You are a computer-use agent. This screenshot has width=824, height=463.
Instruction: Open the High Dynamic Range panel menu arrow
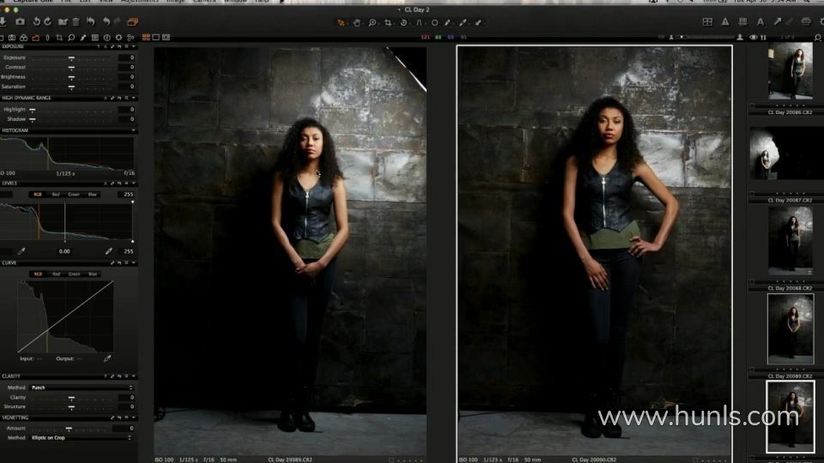click(134, 98)
